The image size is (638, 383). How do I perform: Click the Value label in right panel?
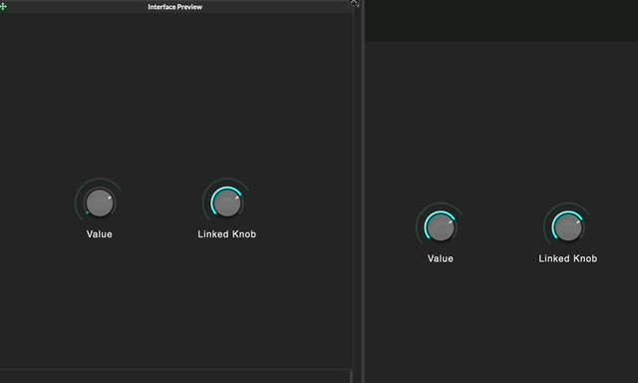(441, 258)
